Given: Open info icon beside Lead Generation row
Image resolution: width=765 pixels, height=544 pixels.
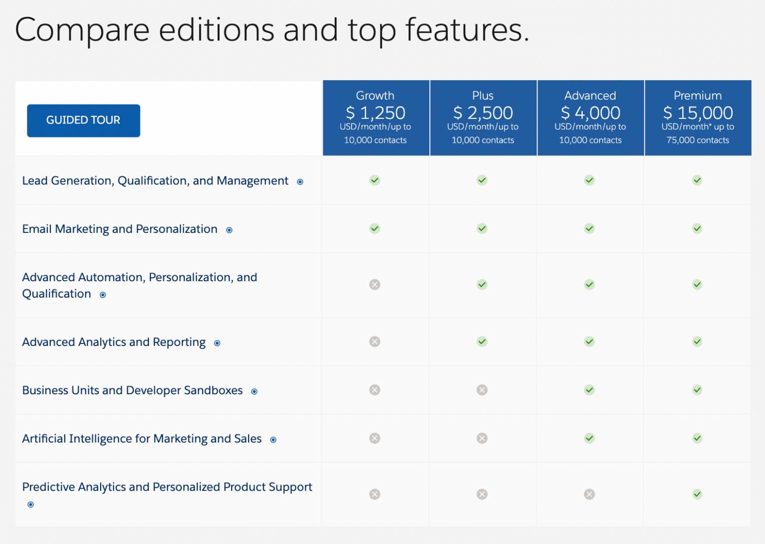Looking at the screenshot, I should tap(300, 182).
